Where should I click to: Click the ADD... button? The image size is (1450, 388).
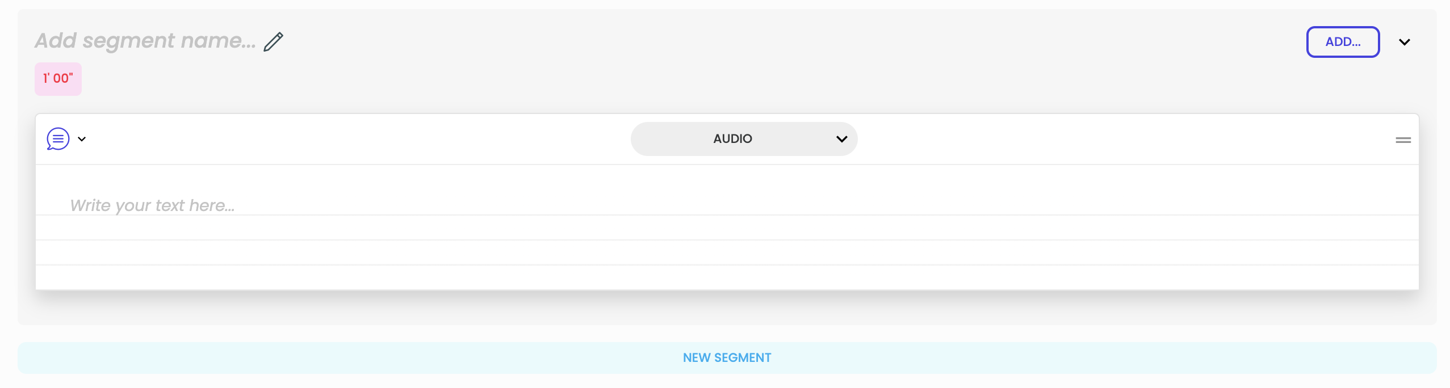click(x=1343, y=42)
